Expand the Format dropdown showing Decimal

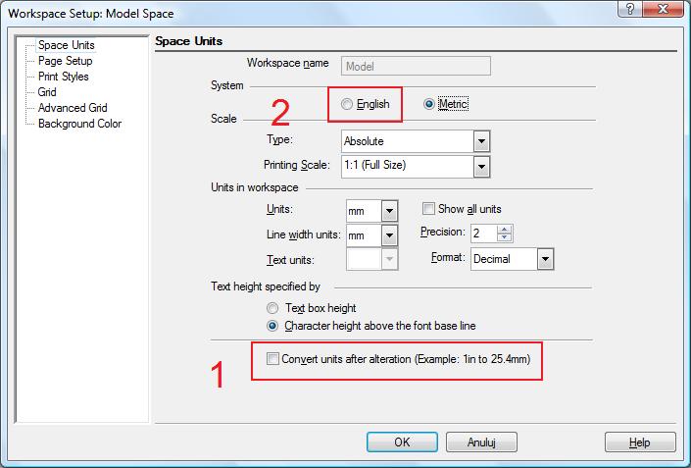coord(545,259)
